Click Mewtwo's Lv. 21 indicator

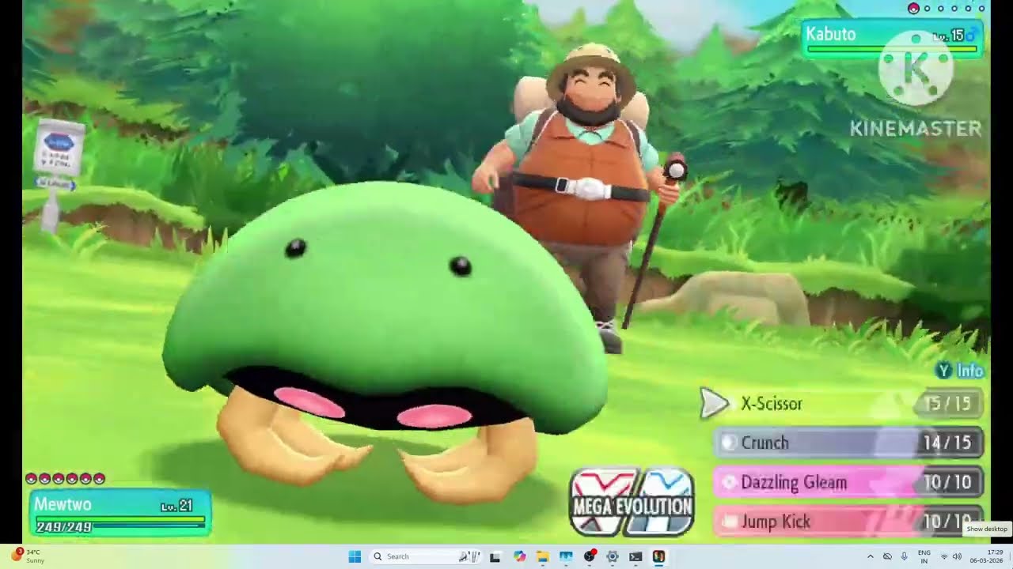click(176, 506)
